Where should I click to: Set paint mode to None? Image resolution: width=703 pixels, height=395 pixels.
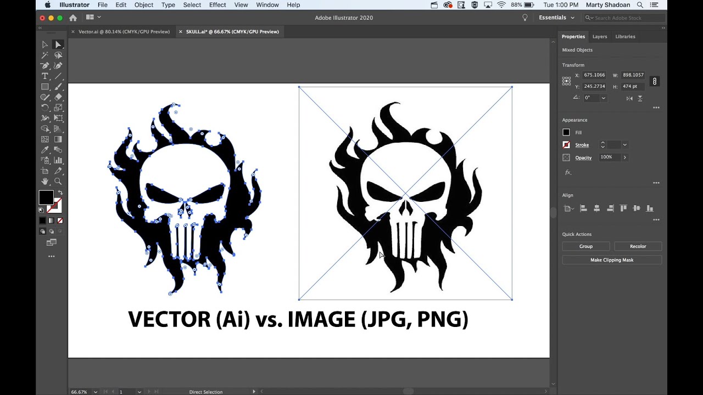click(x=60, y=221)
